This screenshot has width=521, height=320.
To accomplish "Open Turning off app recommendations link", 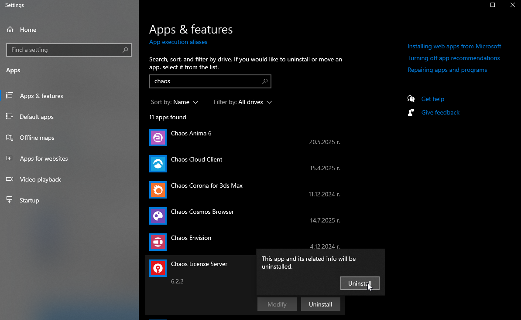I will (x=453, y=58).
